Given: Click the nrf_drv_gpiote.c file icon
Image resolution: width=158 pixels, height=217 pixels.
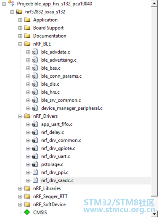Looking at the screenshot, I should pos(35,148).
